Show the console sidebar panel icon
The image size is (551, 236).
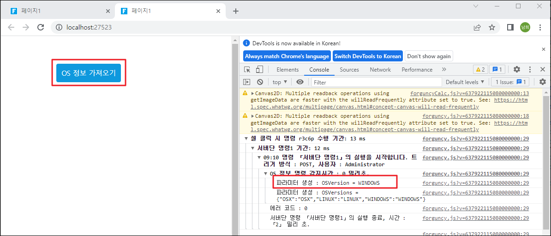tap(247, 82)
